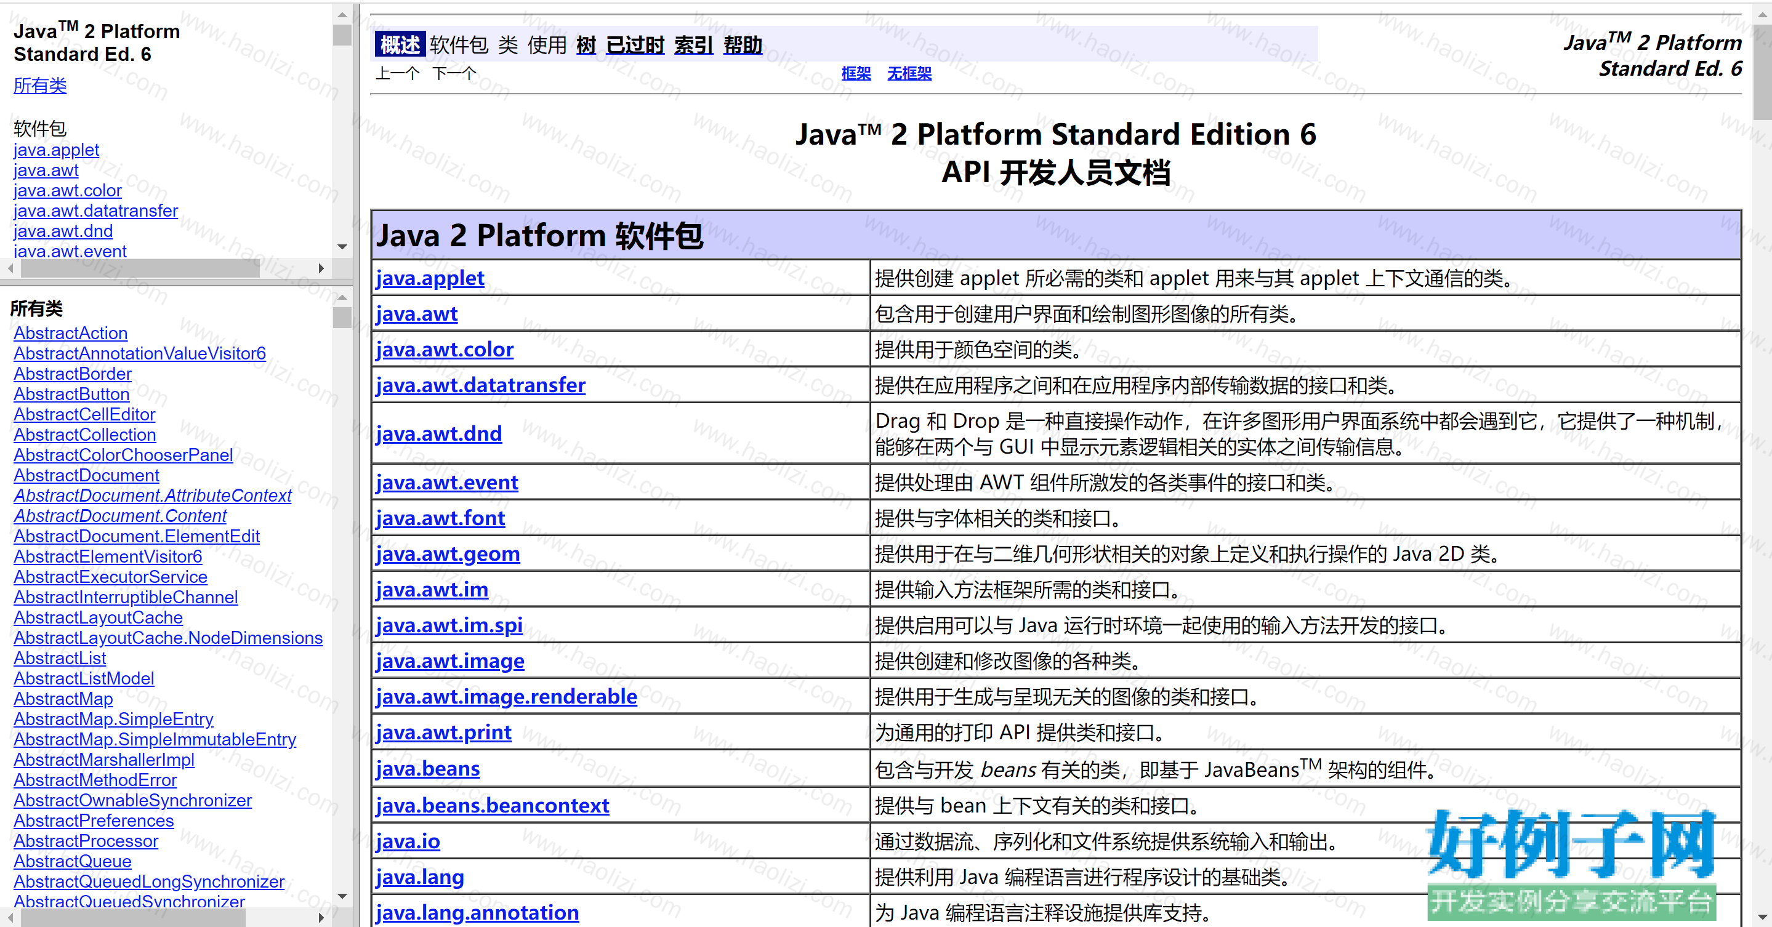Open the AbstractAnnotationValueVisitor6 class link
The image size is (1772, 927).
(x=140, y=353)
